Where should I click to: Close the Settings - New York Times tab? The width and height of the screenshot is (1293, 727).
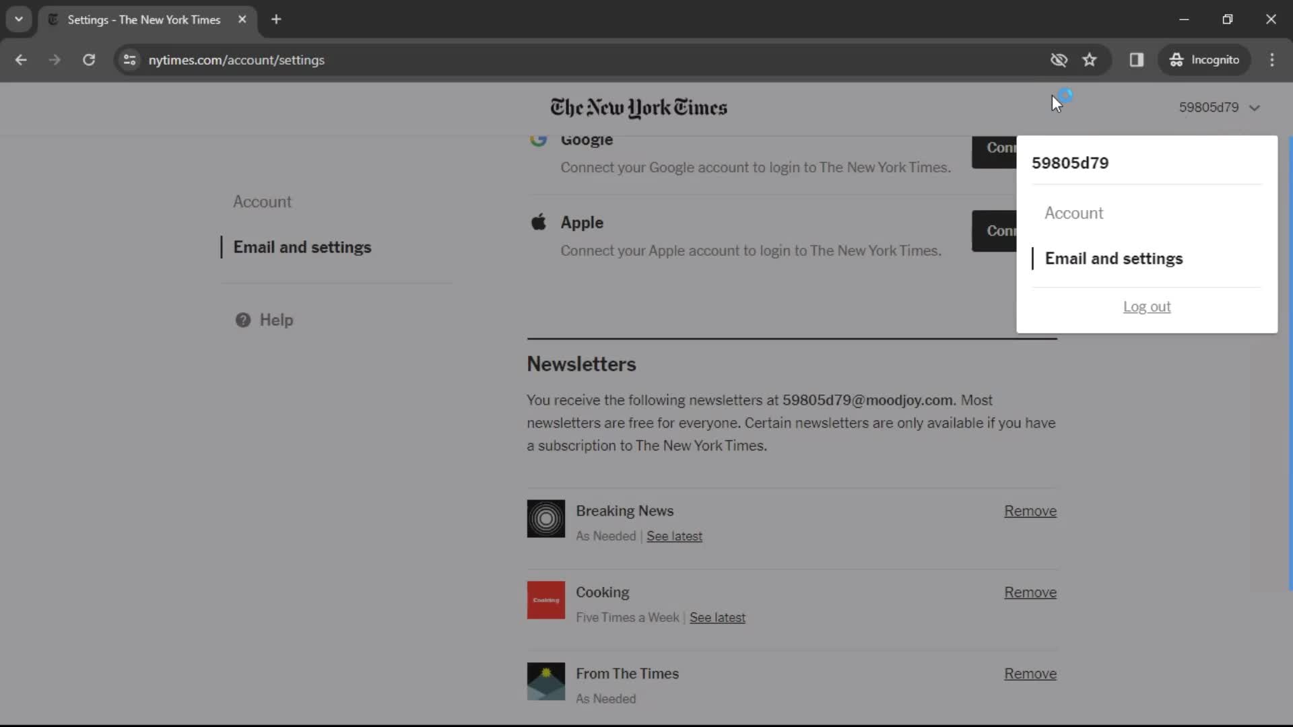pos(242,20)
